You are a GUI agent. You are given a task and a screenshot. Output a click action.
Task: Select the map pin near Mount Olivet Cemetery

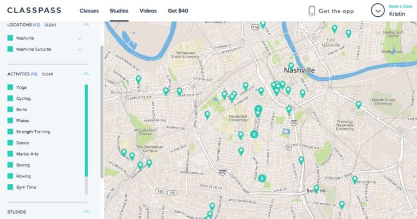click(358, 105)
